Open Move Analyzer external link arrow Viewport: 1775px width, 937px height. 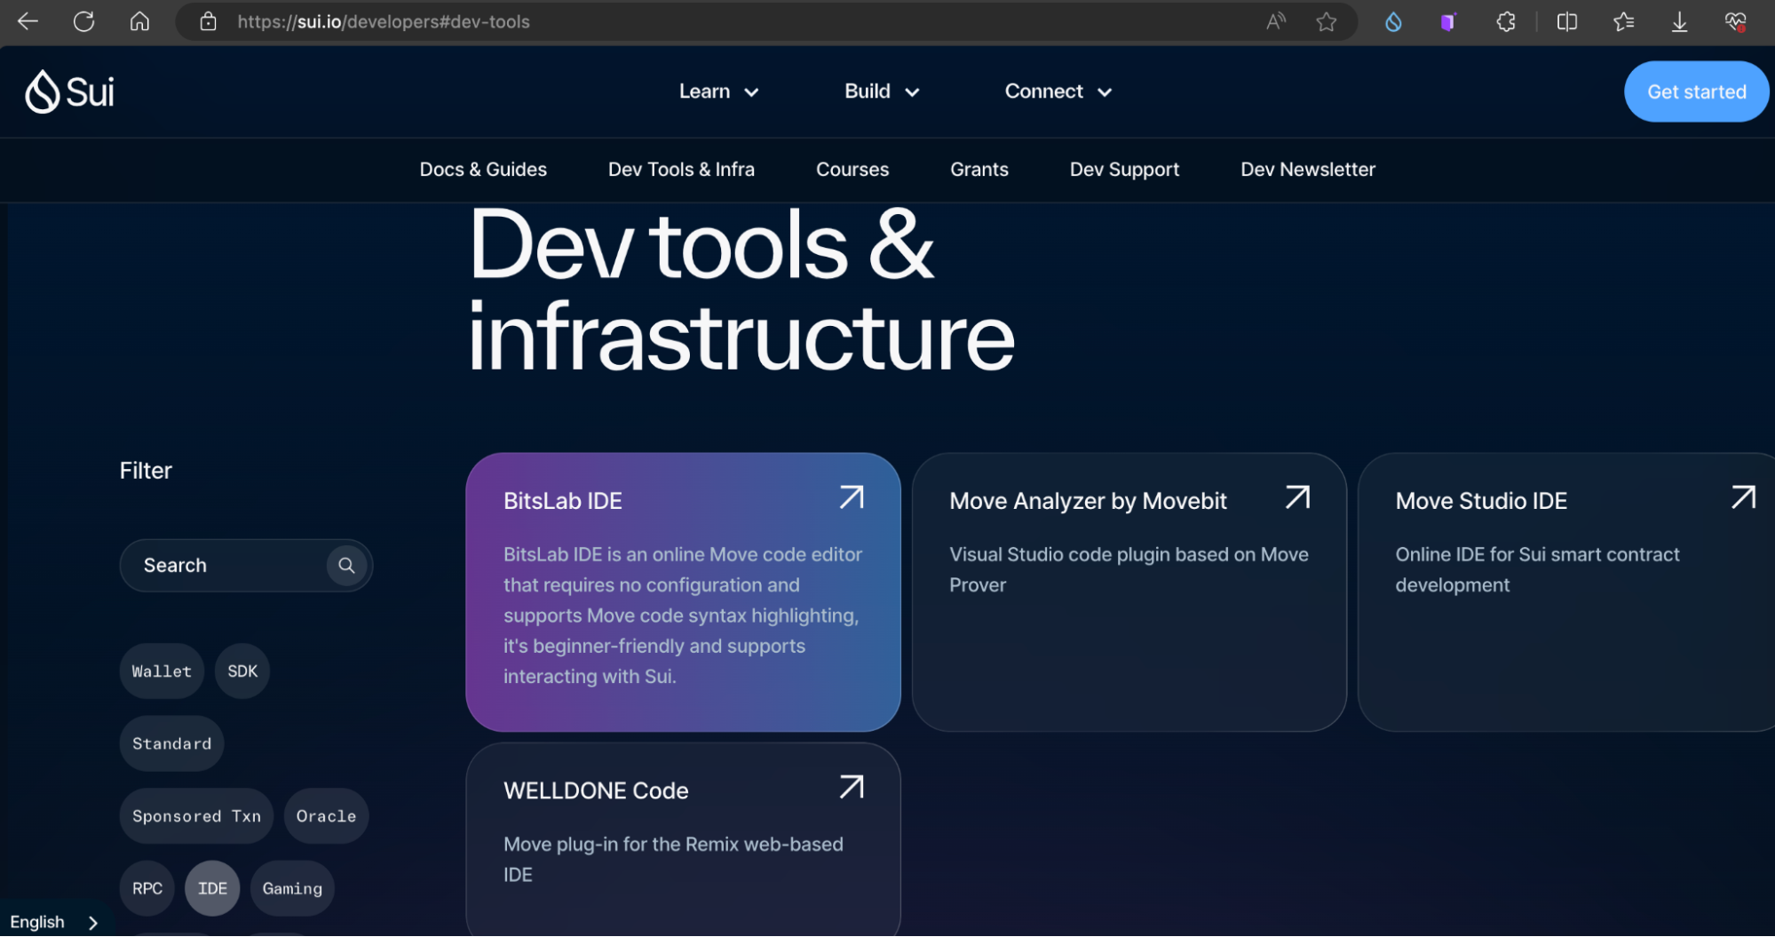1297,497
